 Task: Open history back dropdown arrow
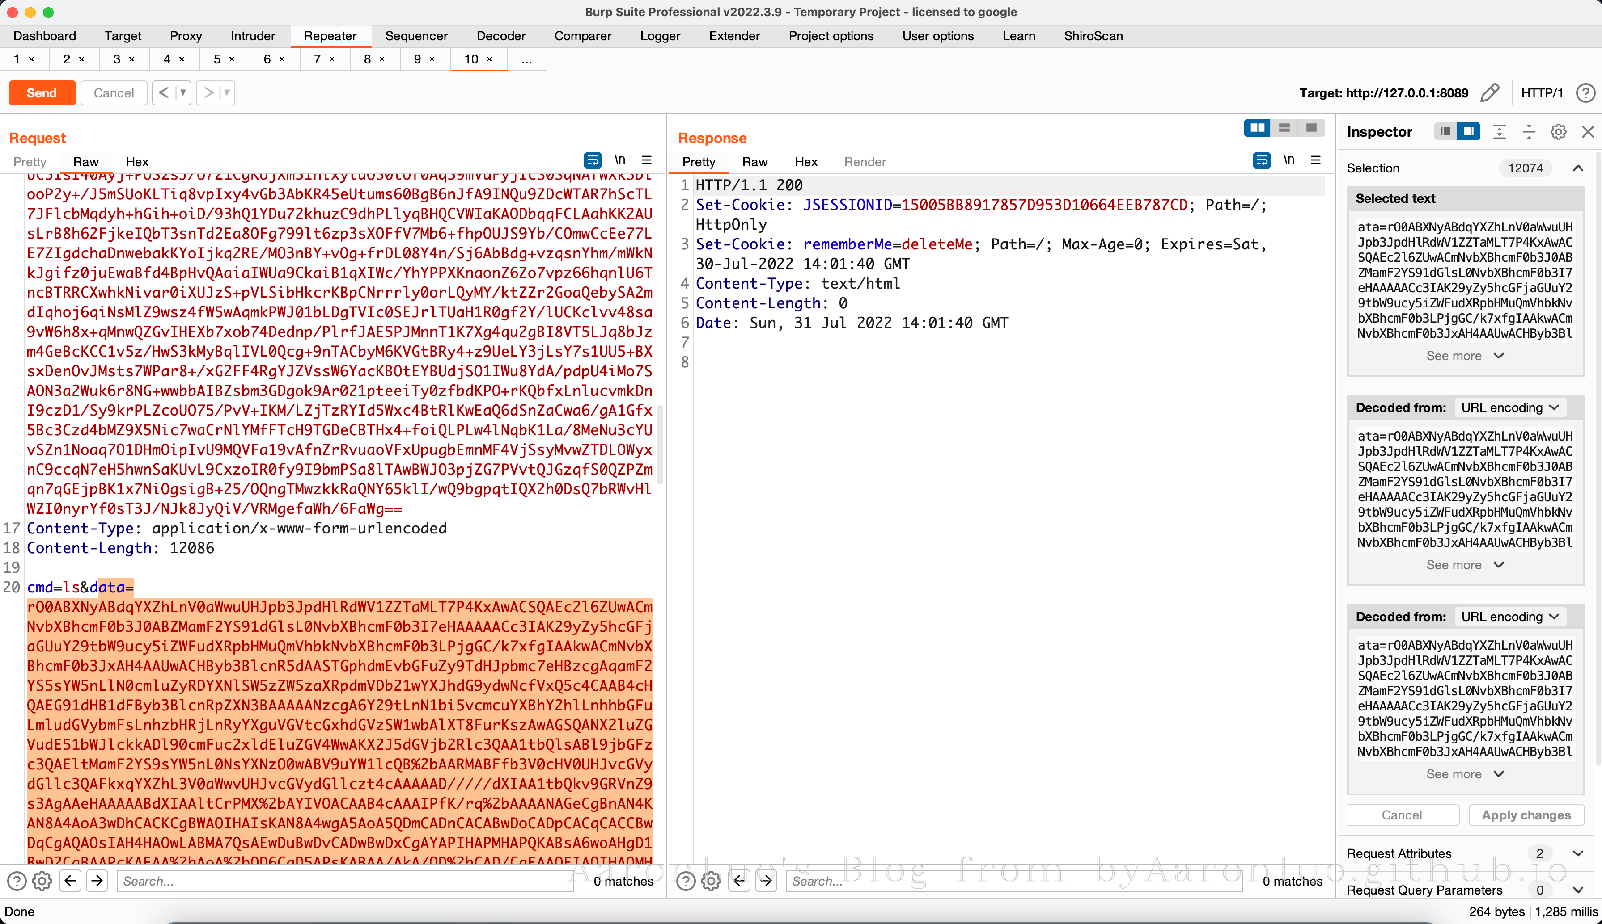(x=183, y=92)
